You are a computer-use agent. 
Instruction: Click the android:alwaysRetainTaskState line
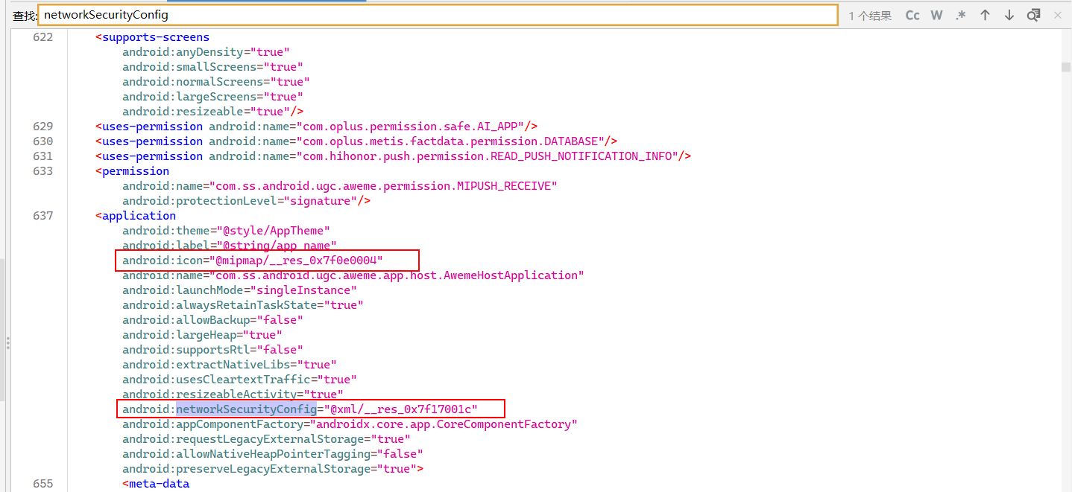243,305
